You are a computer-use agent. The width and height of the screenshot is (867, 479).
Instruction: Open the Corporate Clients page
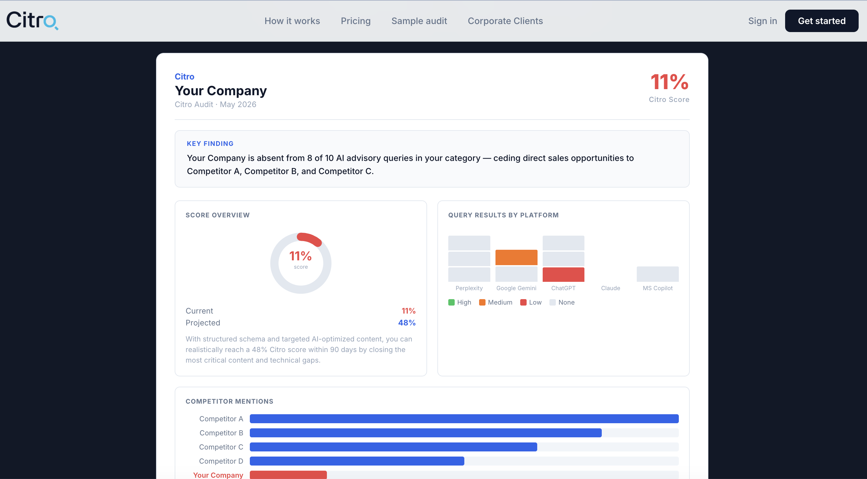505,21
